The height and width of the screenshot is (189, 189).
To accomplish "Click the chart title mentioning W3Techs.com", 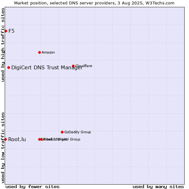I will point(94,3).
